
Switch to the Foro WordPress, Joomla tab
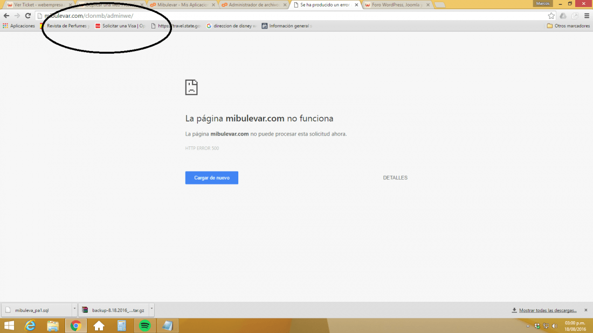(396, 5)
